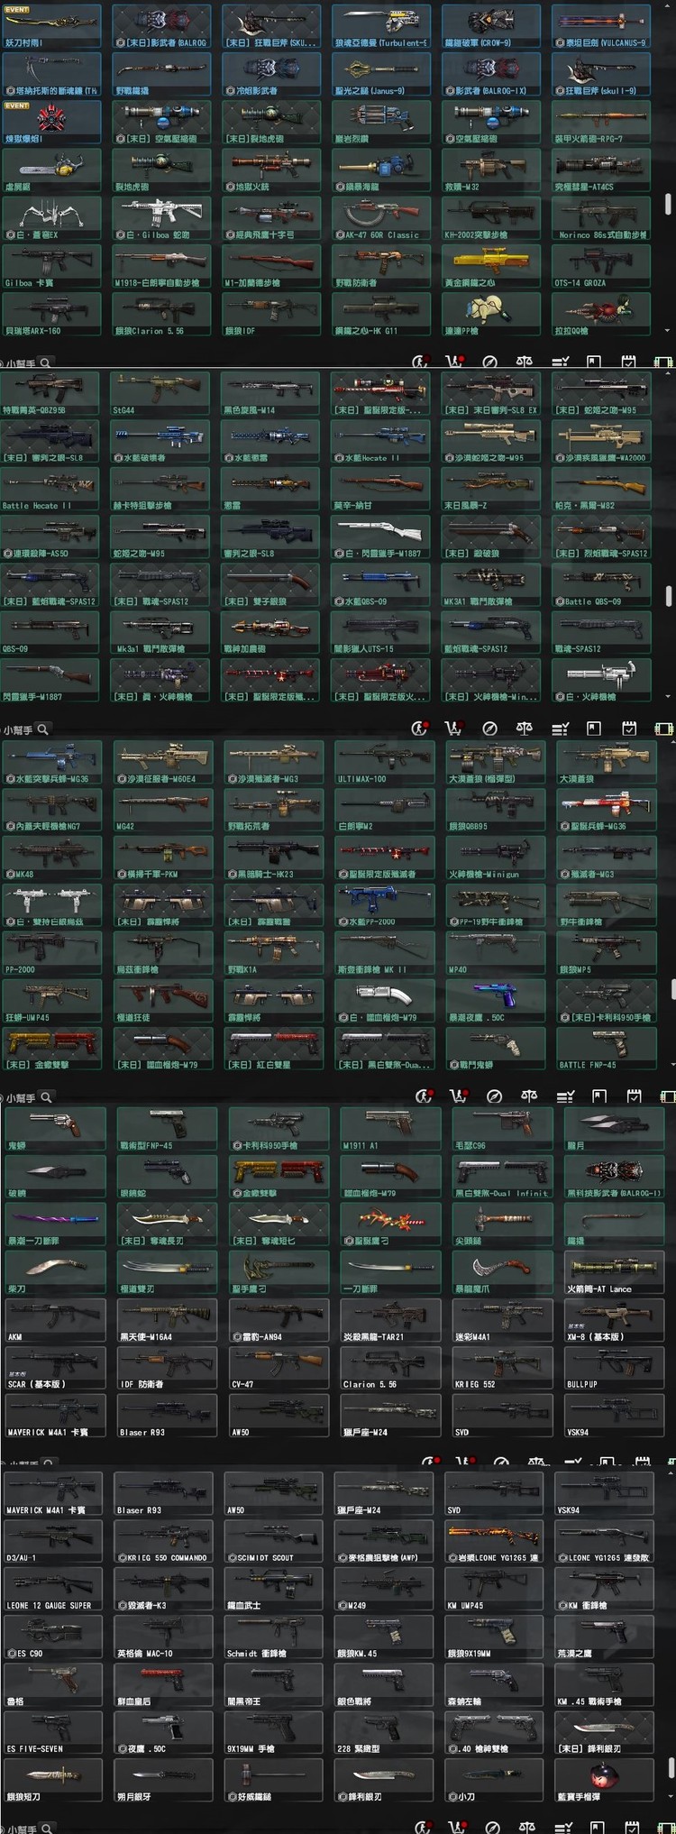Select the 水藍突擊兵蜂-MG36 machine gun
676x1834 pixels.
(51, 762)
